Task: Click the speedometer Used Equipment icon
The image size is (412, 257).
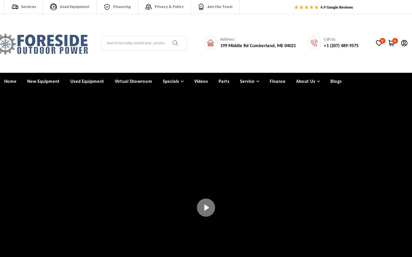Action: point(54,7)
